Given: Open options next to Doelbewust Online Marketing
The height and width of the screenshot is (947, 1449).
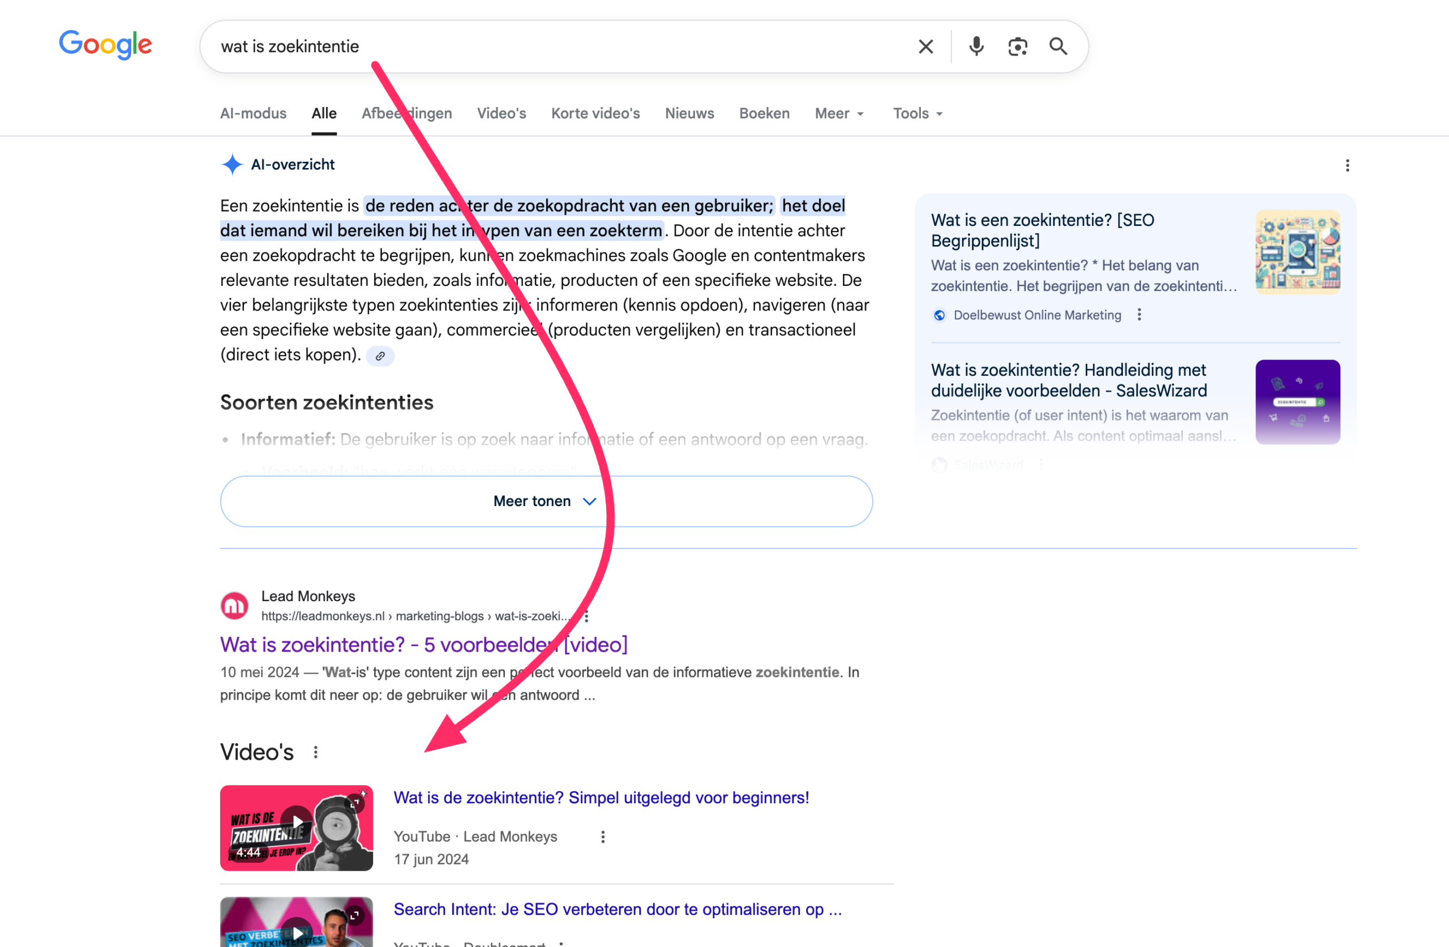Looking at the screenshot, I should coord(1139,315).
